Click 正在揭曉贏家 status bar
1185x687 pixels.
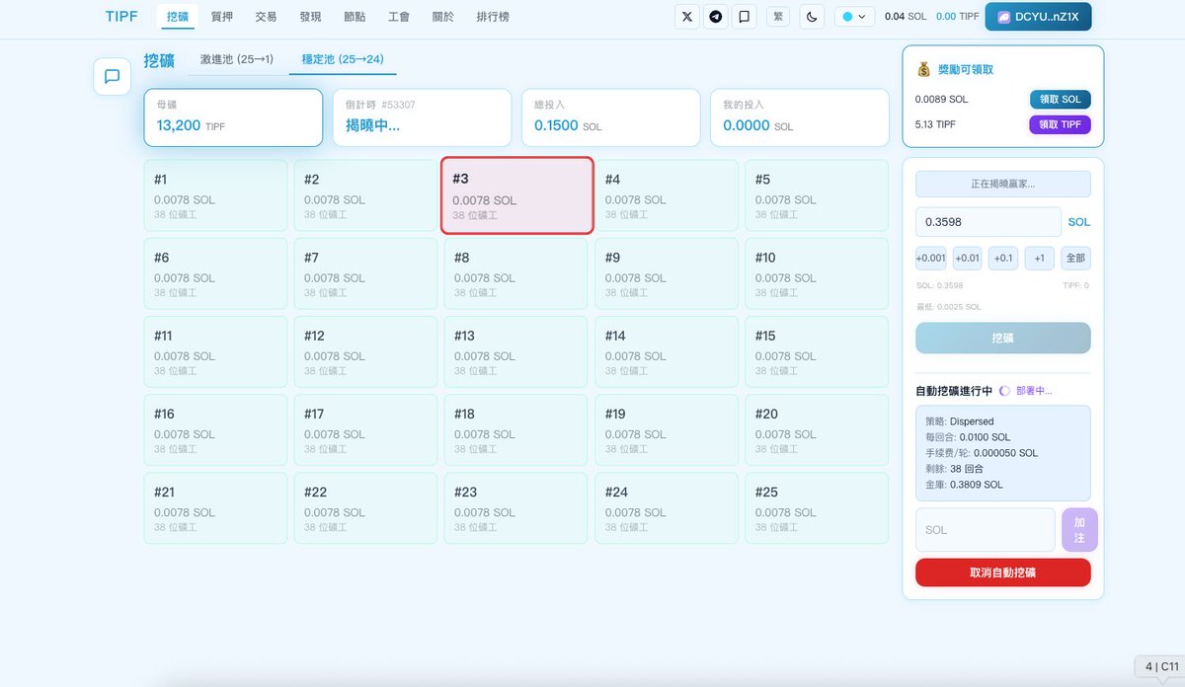1002,184
